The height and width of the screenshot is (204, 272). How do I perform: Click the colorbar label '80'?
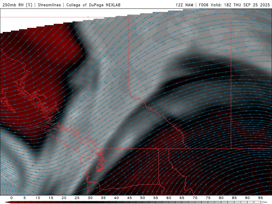click(x=221, y=198)
